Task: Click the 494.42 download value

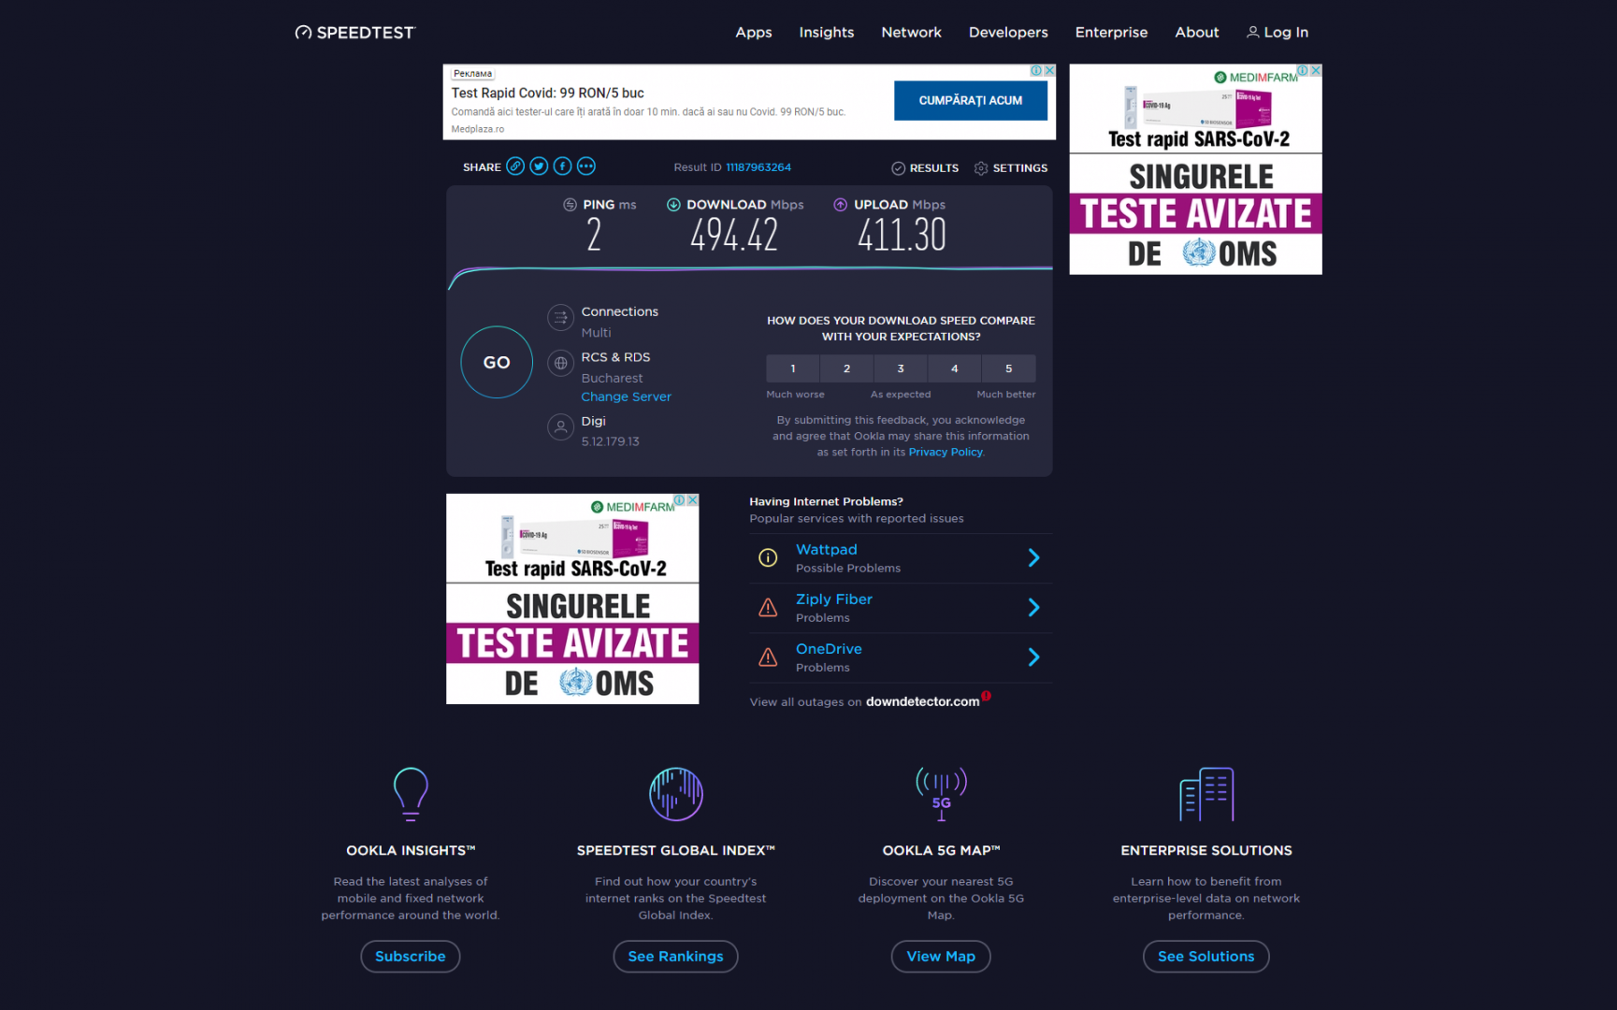Action: point(734,235)
